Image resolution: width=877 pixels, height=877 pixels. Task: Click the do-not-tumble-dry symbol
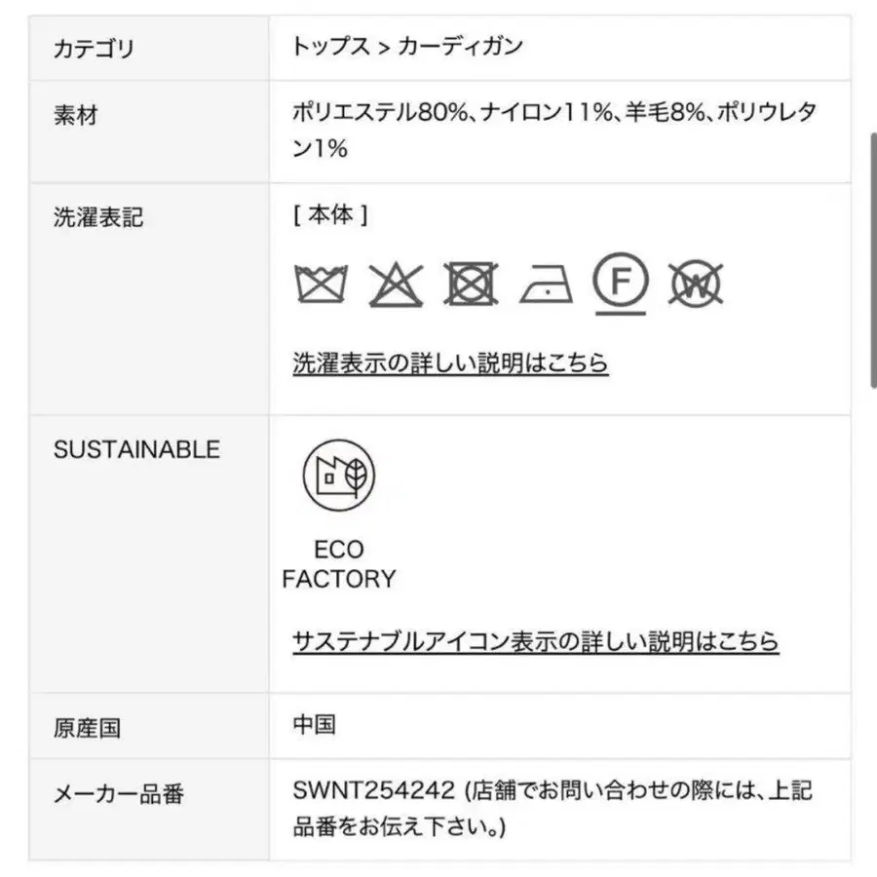point(471,285)
